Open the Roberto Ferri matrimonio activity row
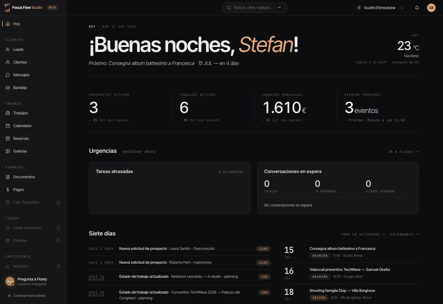 (180, 263)
